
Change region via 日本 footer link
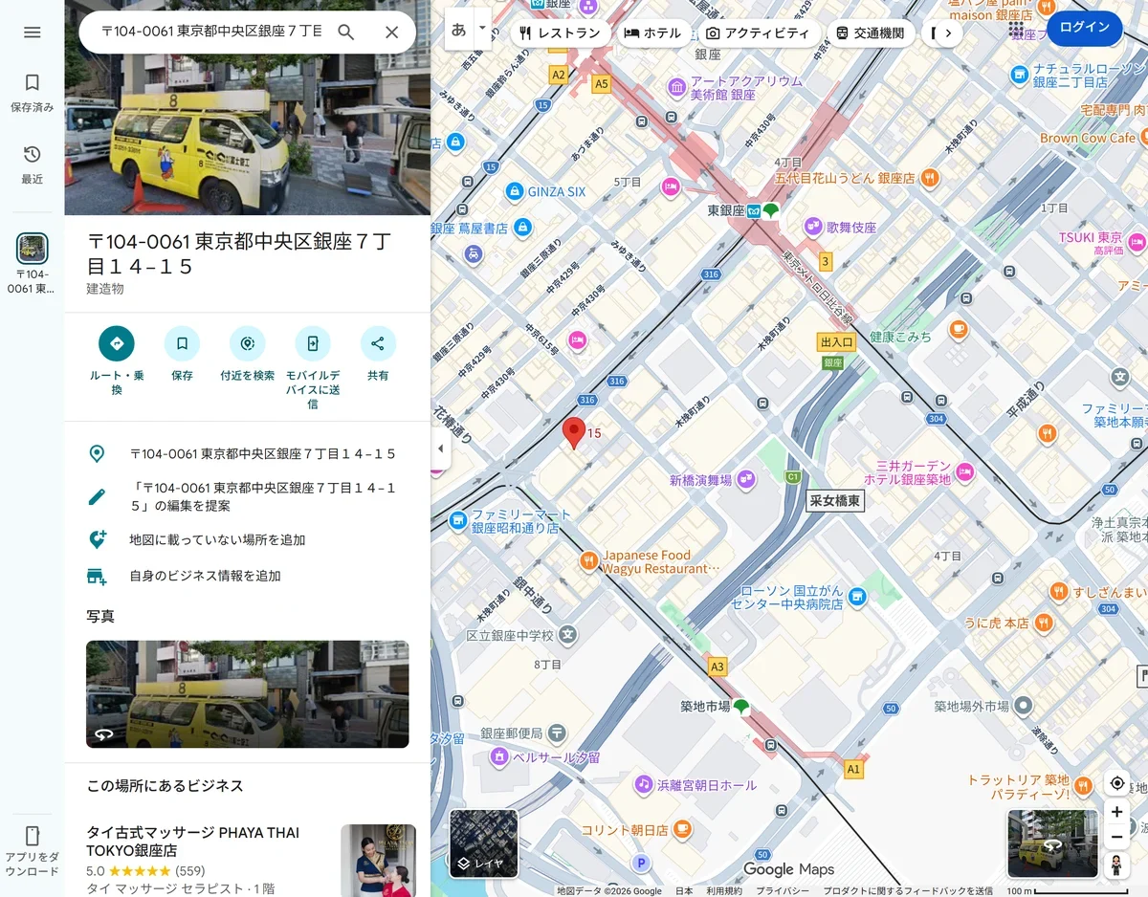684,891
